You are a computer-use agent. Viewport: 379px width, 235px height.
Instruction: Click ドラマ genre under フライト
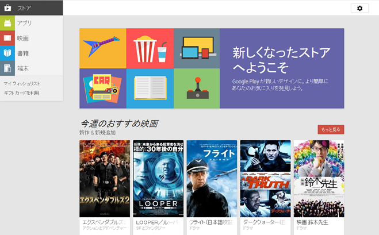click(194, 228)
